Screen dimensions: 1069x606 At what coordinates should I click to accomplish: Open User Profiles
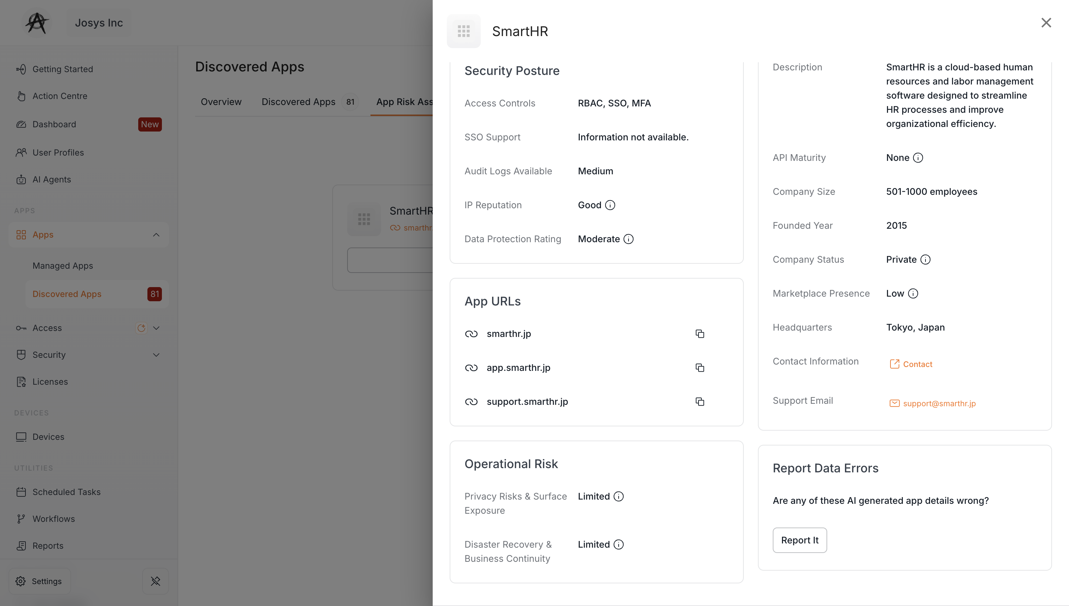(x=88, y=153)
